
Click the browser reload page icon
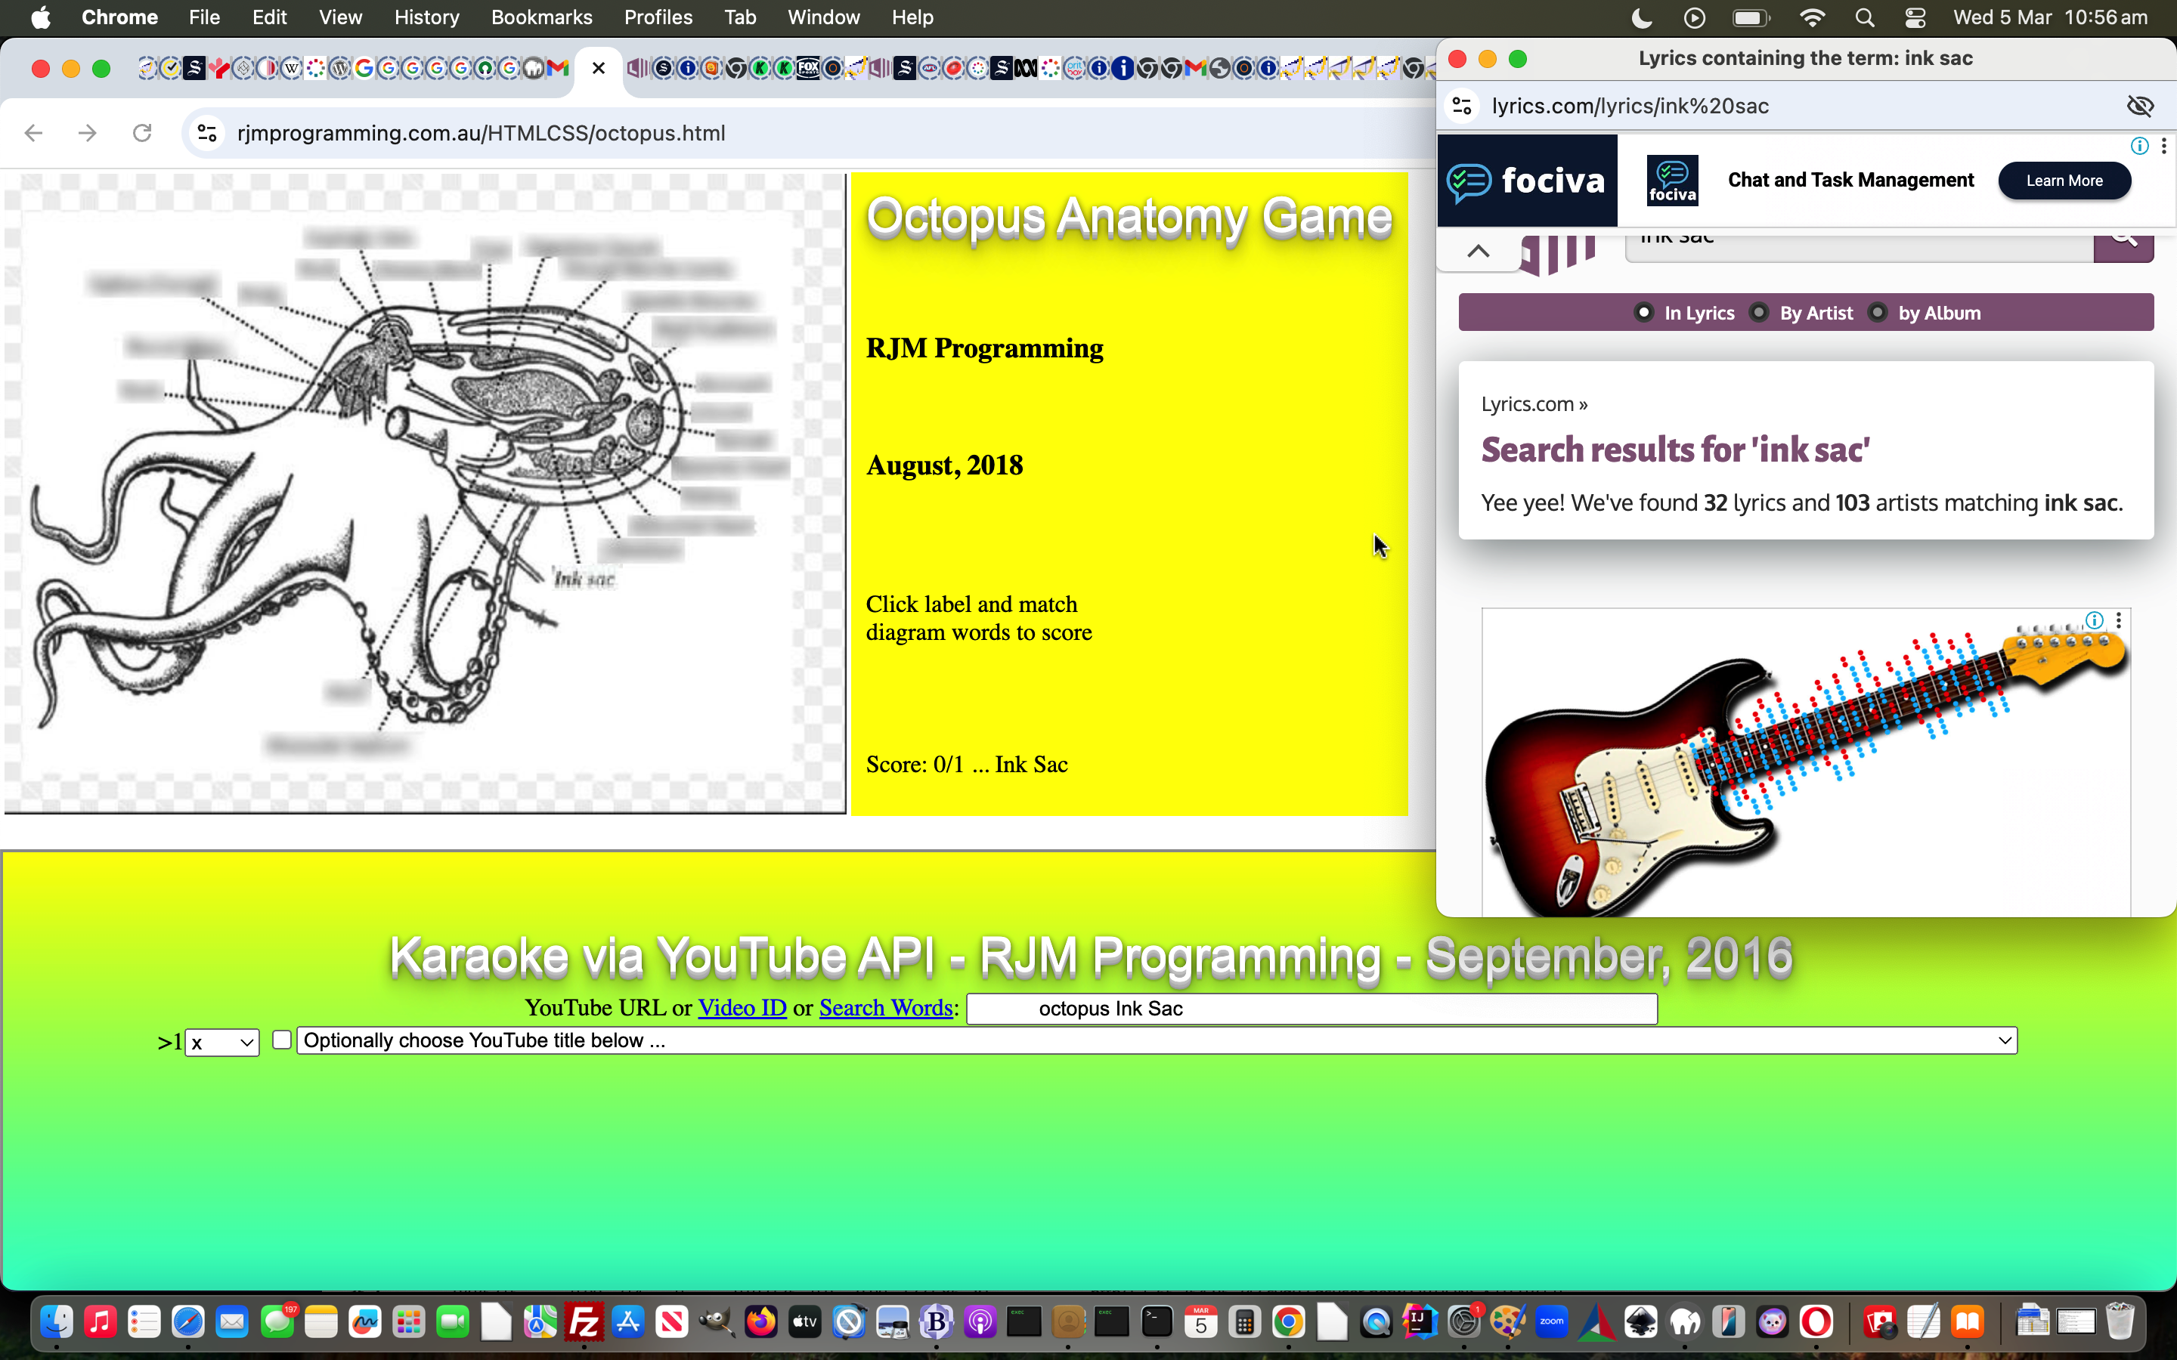click(142, 133)
